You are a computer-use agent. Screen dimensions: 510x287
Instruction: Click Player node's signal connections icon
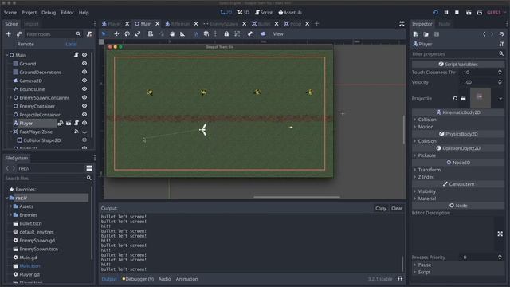61,123
